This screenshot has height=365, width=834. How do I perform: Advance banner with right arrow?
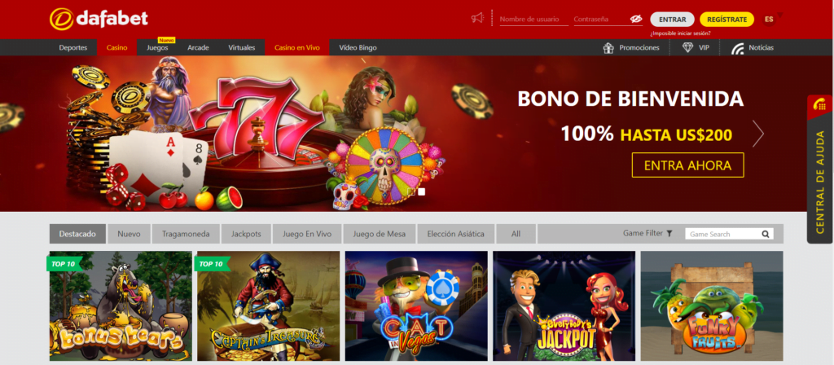(758, 134)
